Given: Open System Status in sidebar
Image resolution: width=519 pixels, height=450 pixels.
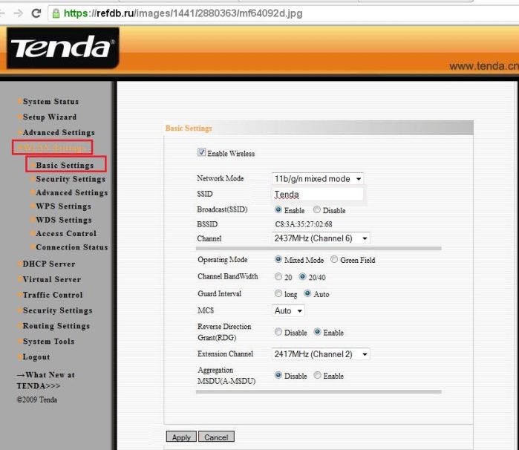Looking at the screenshot, I should coord(50,101).
